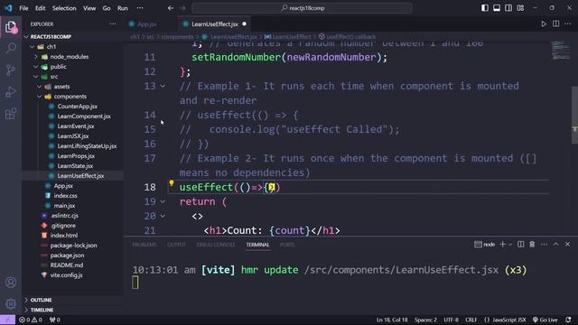Click the lightbulb code action icon

pos(172,182)
